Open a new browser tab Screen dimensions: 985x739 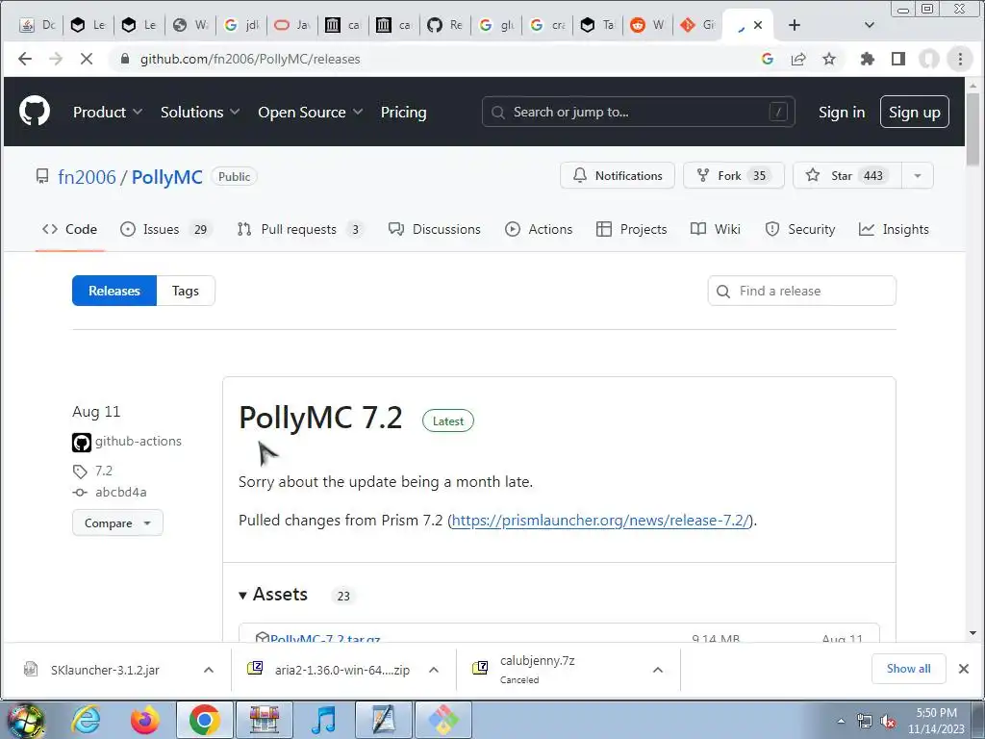click(x=794, y=25)
